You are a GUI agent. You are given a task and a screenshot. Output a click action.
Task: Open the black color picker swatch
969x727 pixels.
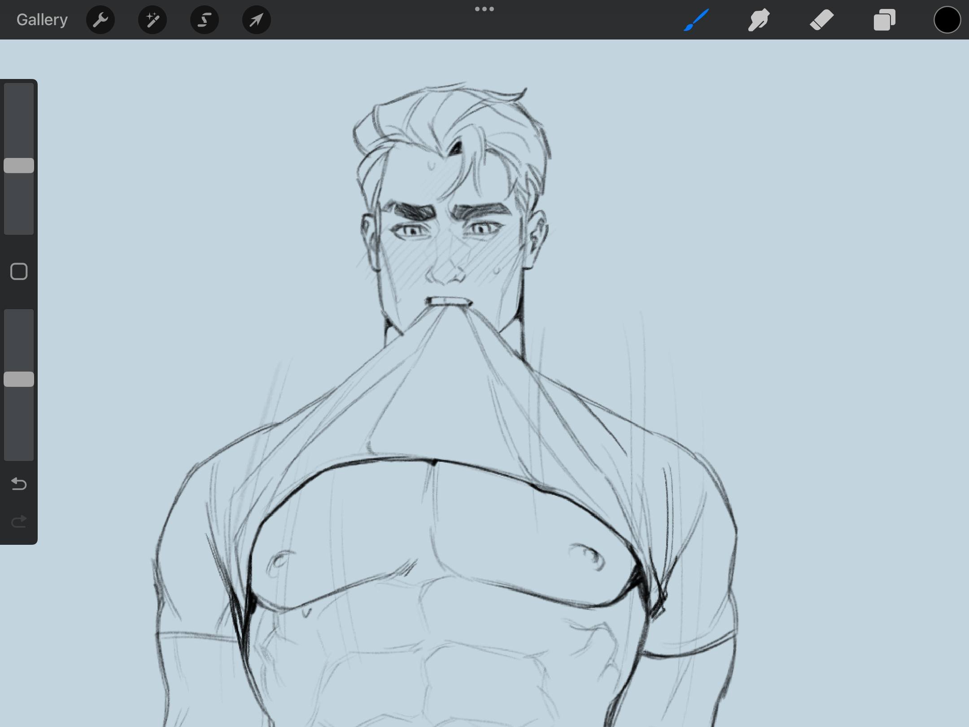947,20
